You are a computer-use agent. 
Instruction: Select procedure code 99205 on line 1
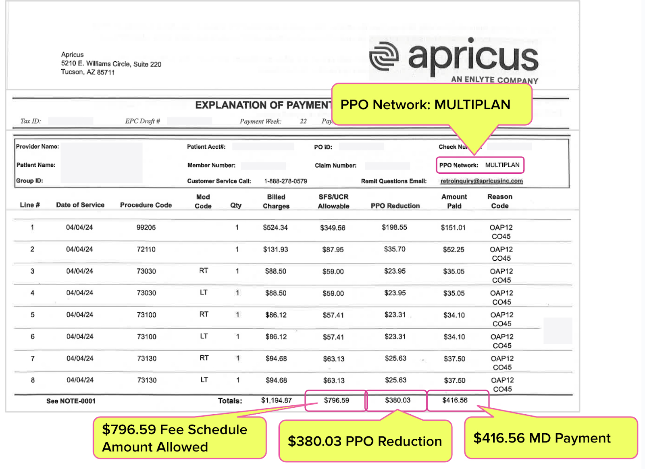146,228
